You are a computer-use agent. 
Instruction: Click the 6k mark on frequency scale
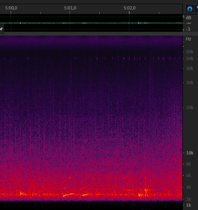[x=189, y=175]
